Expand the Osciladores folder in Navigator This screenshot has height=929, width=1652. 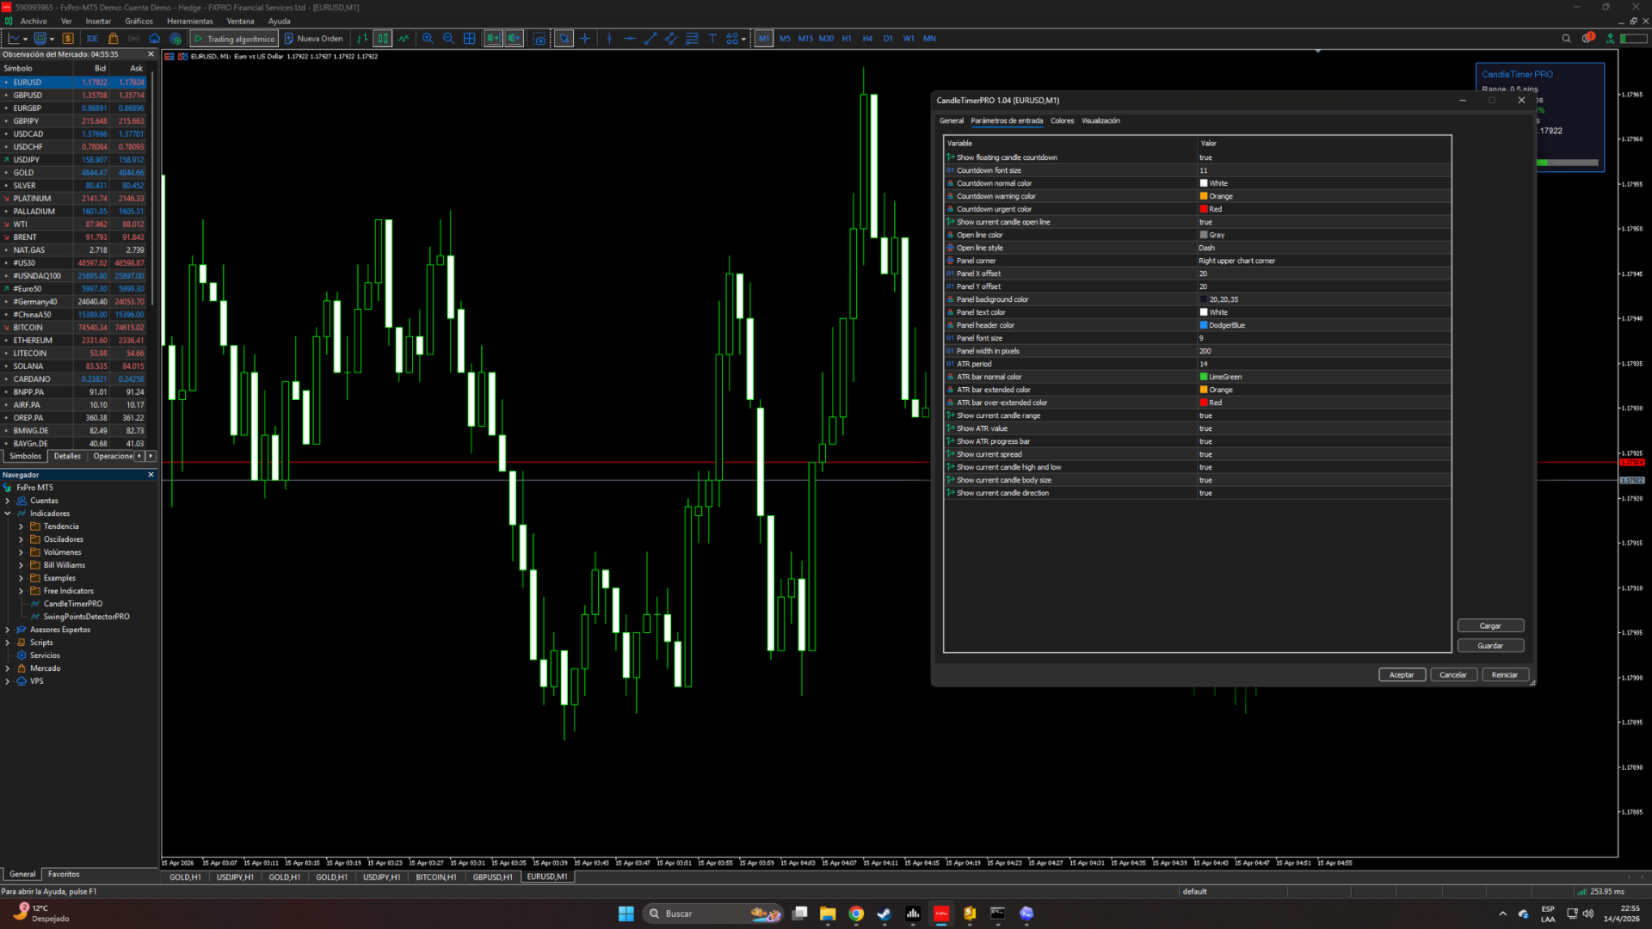coord(21,539)
